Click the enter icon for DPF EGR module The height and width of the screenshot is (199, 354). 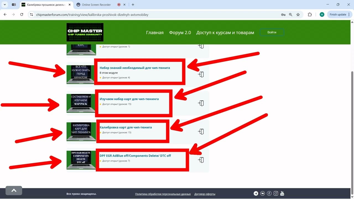point(201,160)
